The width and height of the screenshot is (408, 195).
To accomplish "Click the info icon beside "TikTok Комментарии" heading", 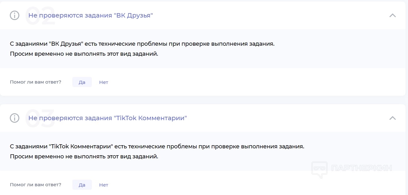I will click(x=15, y=118).
